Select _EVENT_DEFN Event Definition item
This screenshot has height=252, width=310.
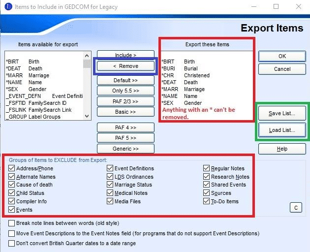pos(44,96)
